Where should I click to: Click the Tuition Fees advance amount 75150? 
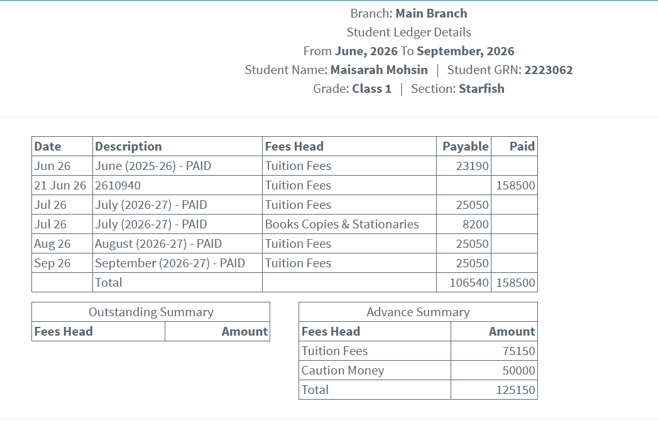(518, 351)
